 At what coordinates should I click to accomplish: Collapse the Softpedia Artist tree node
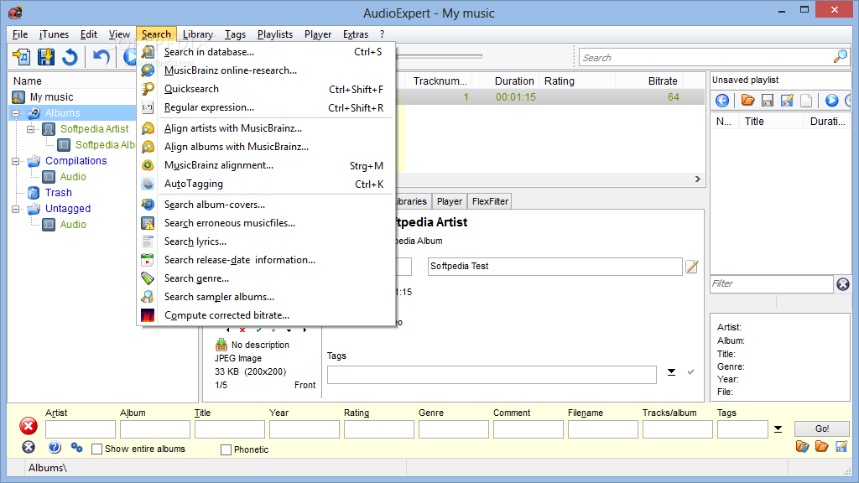30,129
